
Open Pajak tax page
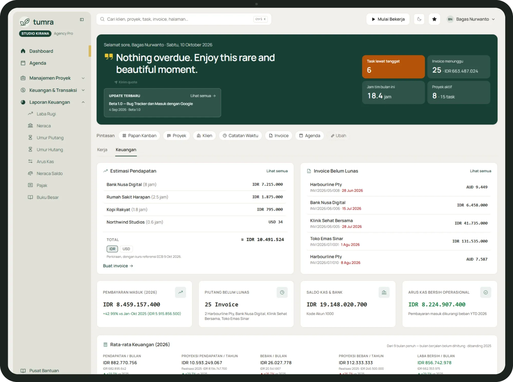[42, 185]
